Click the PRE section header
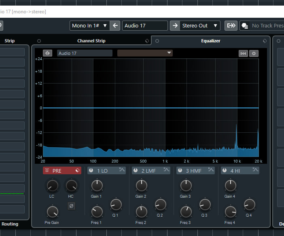This screenshot has height=236, width=284. click(x=62, y=171)
